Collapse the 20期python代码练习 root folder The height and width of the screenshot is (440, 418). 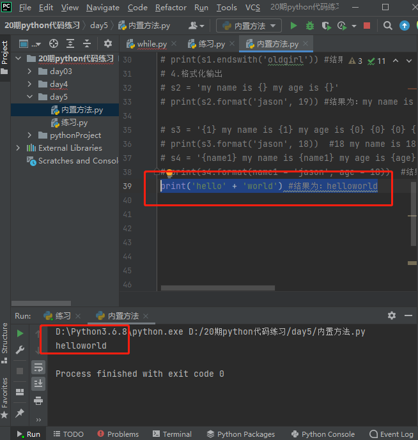(x=19, y=59)
